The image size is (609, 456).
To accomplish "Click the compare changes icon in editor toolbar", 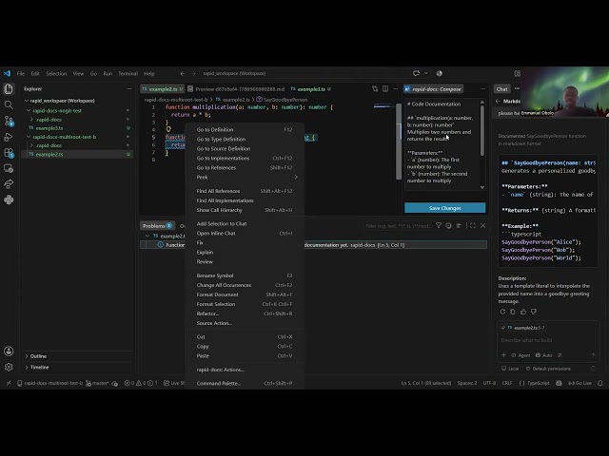I will (375, 88).
